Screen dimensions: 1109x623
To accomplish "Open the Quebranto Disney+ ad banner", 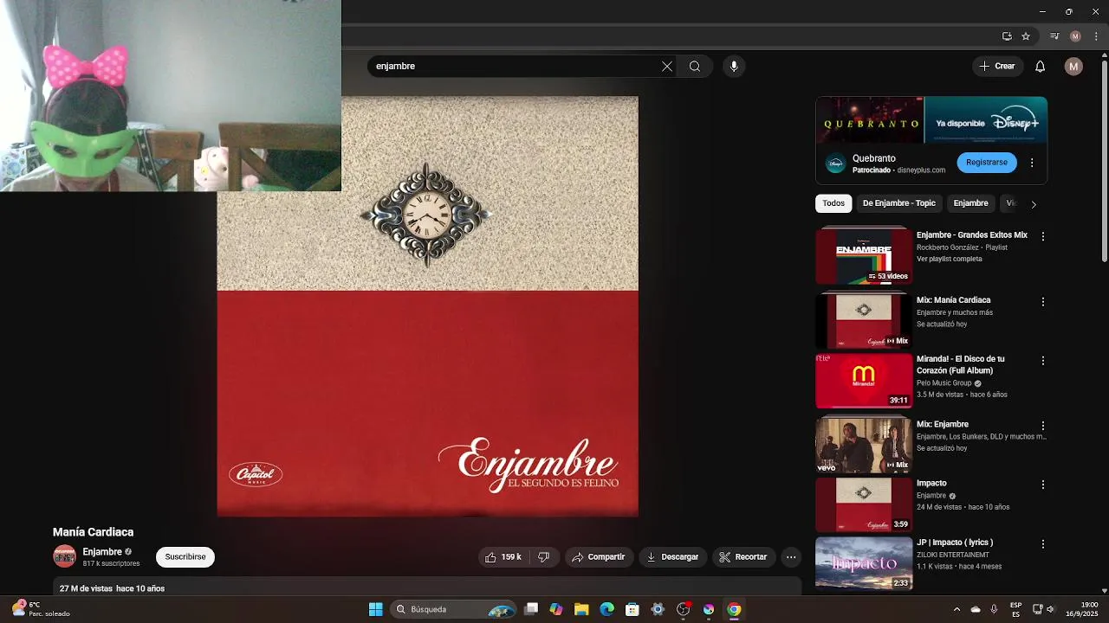I will coord(931,119).
